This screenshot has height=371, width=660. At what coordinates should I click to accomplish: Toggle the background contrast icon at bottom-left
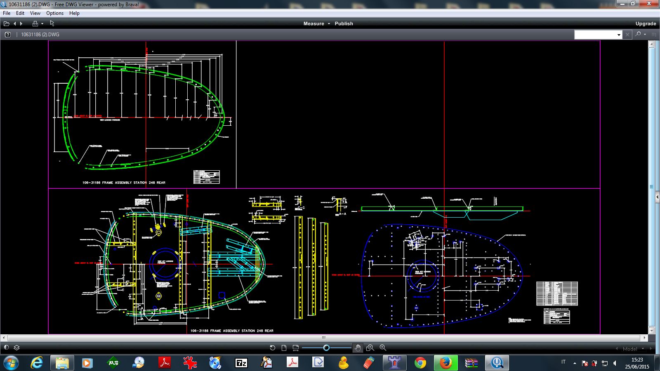point(6,348)
